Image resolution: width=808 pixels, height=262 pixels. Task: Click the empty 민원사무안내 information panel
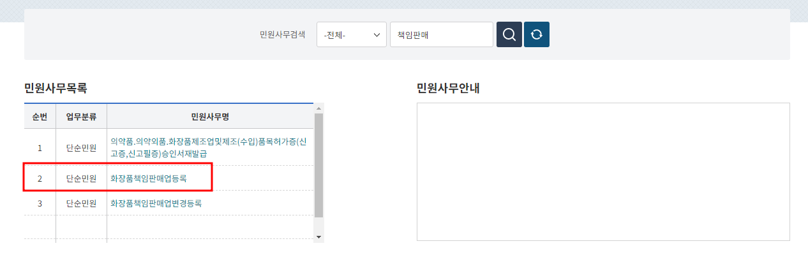(603, 171)
